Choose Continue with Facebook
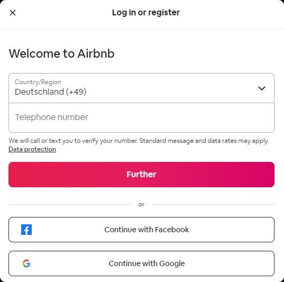284x282 pixels. click(141, 230)
